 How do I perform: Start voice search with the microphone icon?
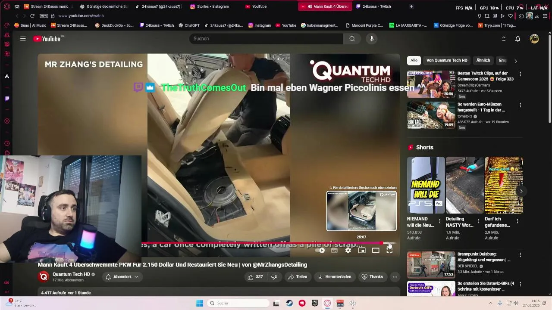pos(372,39)
